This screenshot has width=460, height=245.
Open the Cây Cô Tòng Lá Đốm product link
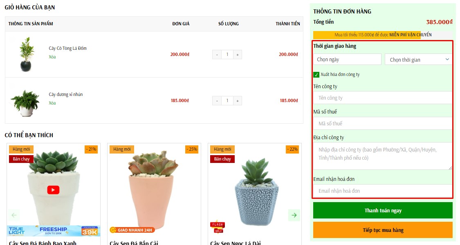(67, 48)
